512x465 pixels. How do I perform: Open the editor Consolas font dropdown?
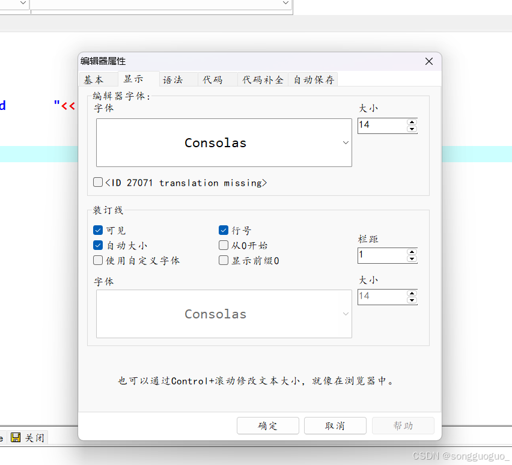tap(346, 142)
